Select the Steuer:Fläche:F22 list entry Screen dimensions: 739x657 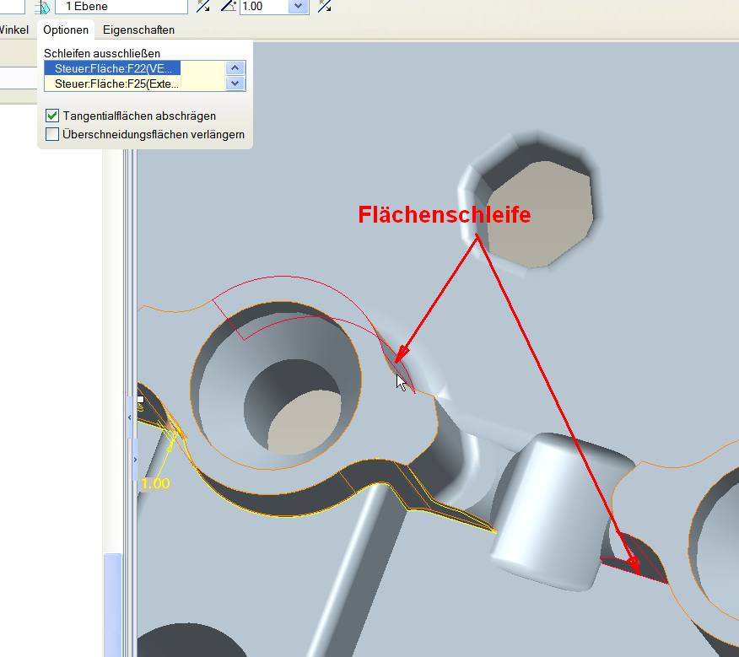pos(113,68)
